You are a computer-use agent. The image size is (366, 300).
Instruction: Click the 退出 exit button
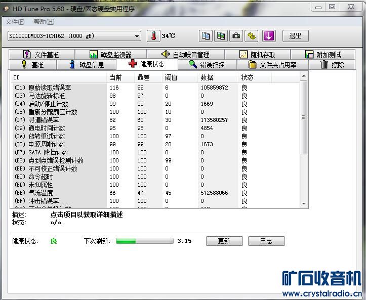pos(295,36)
